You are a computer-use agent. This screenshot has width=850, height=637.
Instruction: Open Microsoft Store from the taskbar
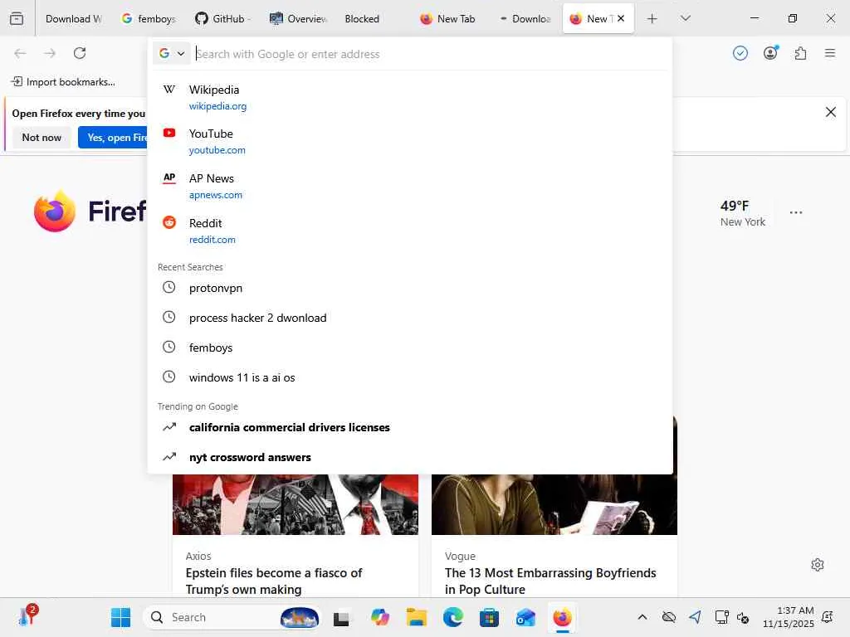tap(489, 617)
